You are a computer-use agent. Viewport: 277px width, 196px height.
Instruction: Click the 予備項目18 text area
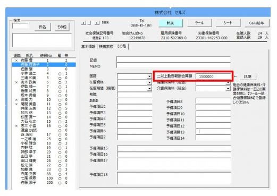(x=174, y=178)
